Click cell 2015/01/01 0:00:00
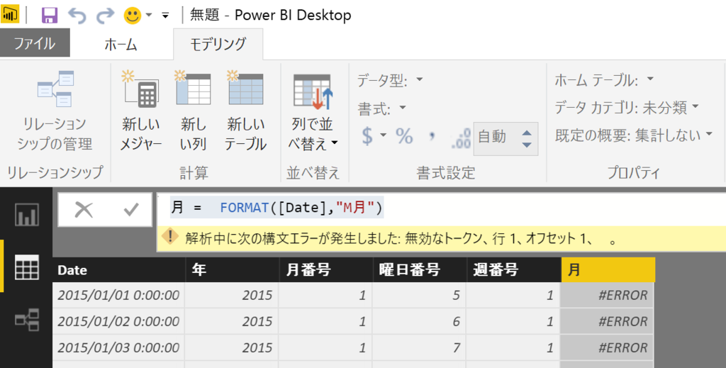The width and height of the screenshot is (726, 368). point(118,295)
